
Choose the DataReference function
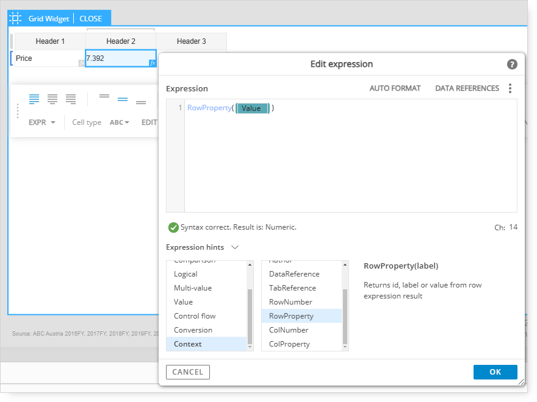pos(301,274)
